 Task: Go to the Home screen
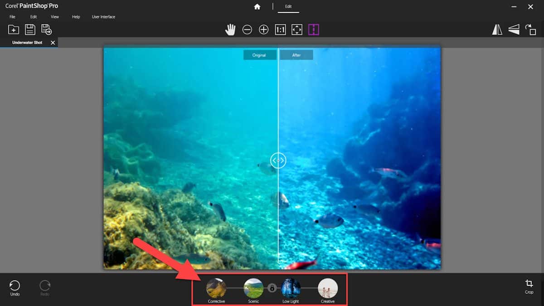point(257,7)
